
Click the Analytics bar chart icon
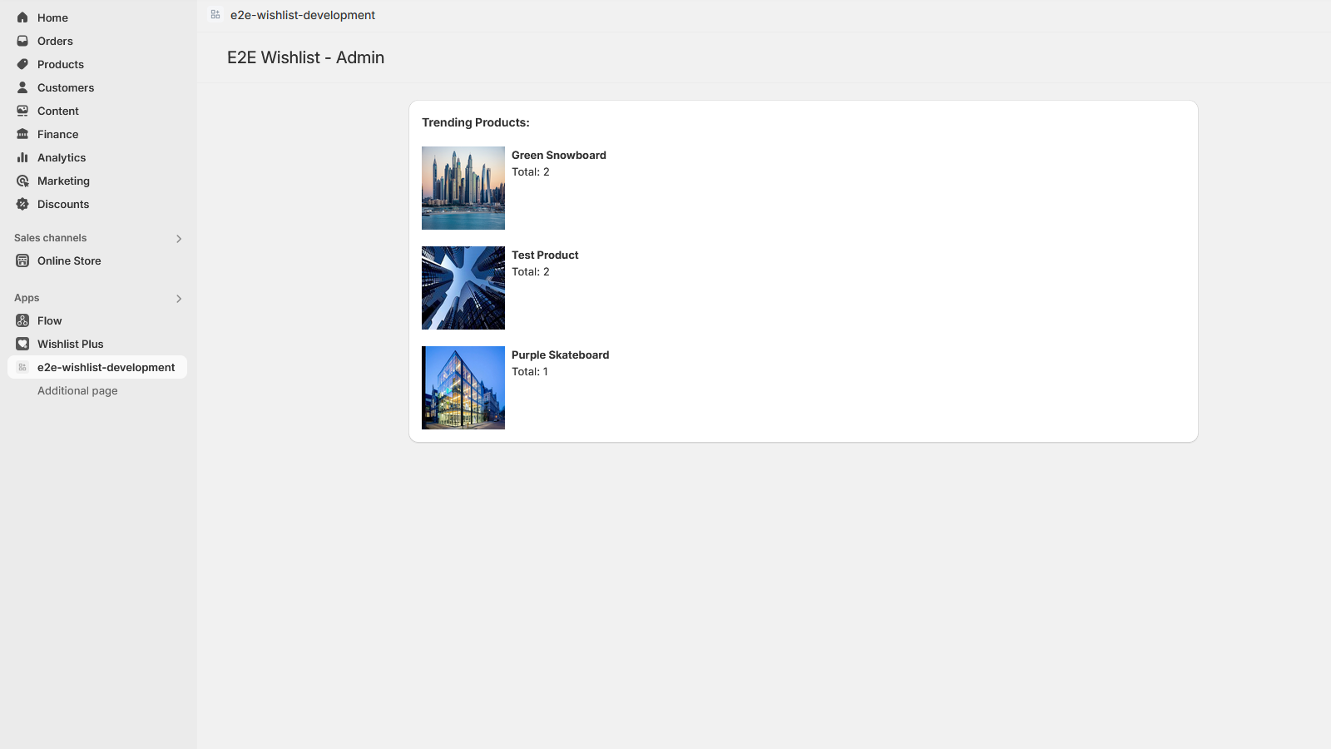[x=22, y=157]
